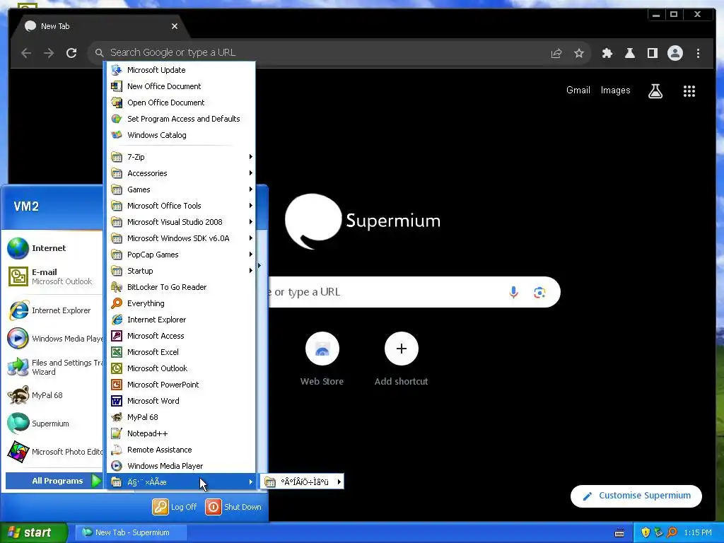Click the Windows start button

click(x=34, y=532)
